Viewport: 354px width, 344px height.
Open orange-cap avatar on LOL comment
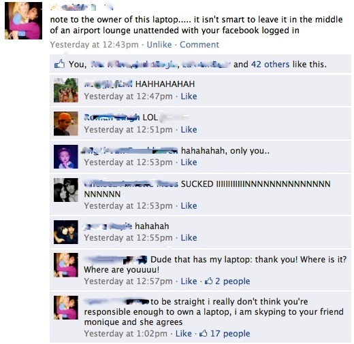pyautogui.click(x=66, y=124)
